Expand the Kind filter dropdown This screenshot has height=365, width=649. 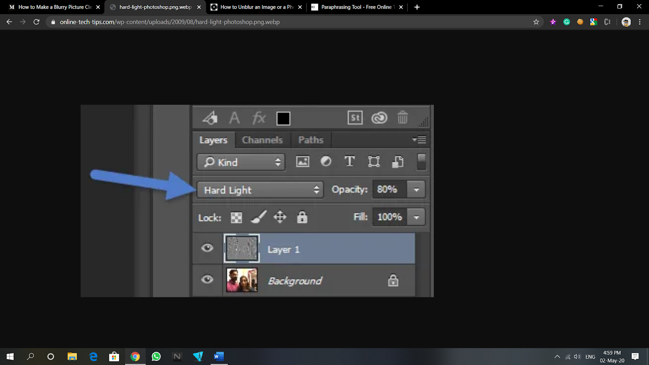[241, 162]
